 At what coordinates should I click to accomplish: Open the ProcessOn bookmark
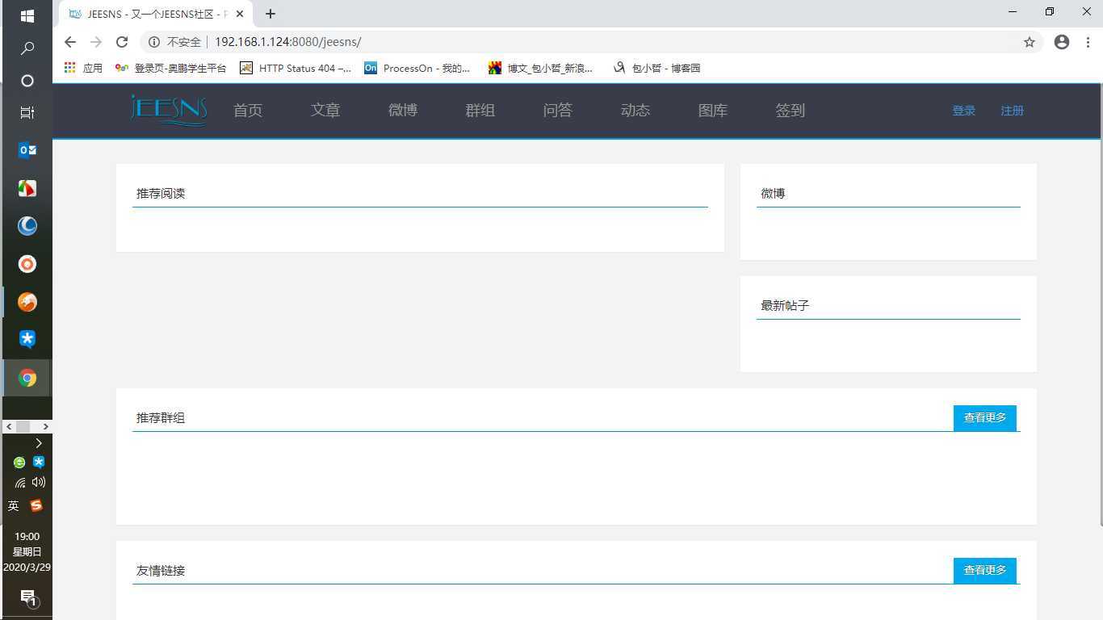417,68
